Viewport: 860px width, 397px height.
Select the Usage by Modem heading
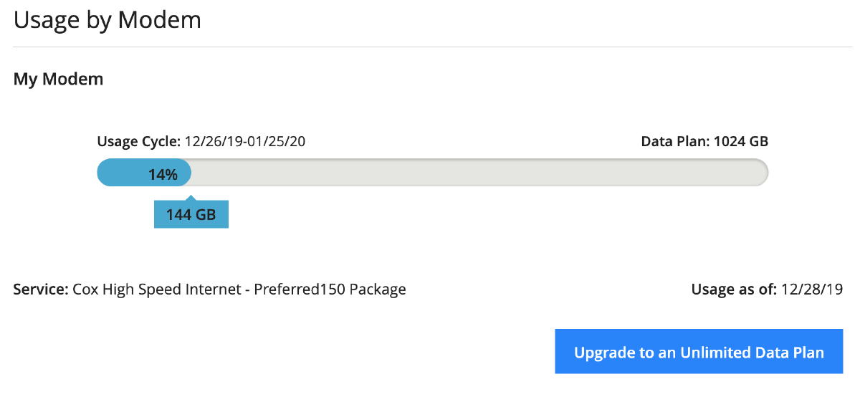107,20
